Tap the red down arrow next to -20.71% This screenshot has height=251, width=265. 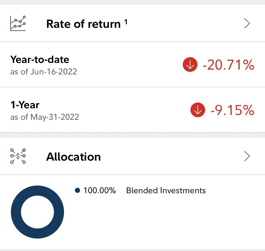pos(190,65)
